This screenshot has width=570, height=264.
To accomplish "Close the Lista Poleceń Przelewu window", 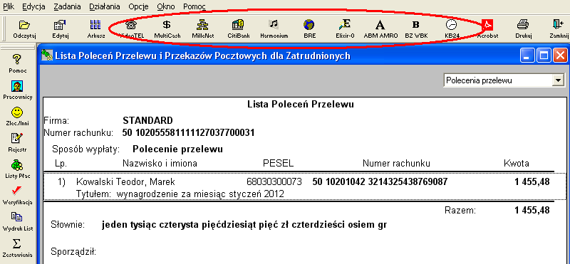I will 560,56.
